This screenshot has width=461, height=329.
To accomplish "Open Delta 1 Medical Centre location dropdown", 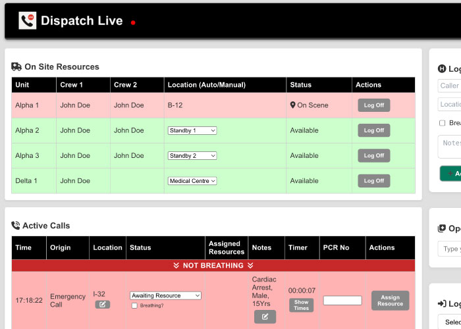I will tap(192, 181).
